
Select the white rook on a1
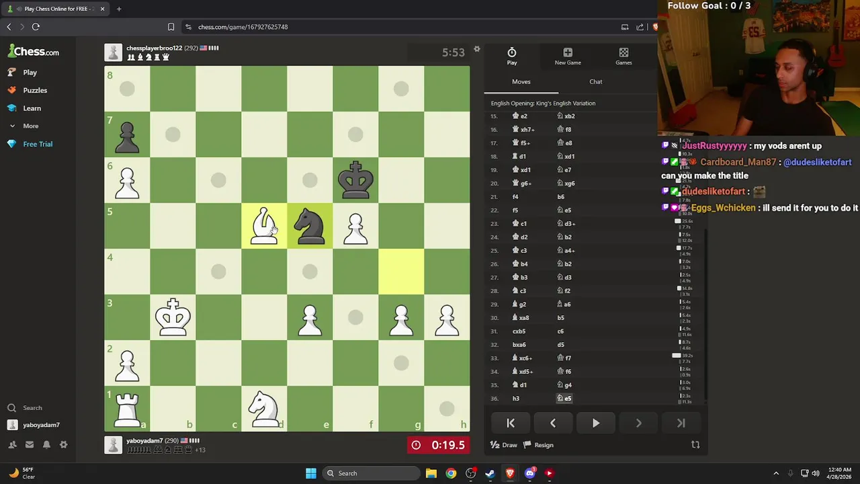coord(127,409)
